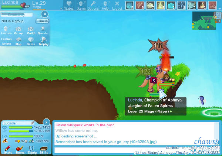Viewport: 222px width, 156px height.
Task: Open the Group panel
Action: tap(18, 30)
